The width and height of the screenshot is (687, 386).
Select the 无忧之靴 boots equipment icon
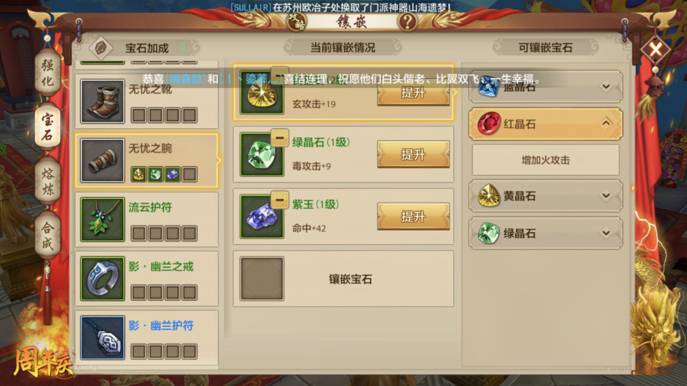coord(103,101)
